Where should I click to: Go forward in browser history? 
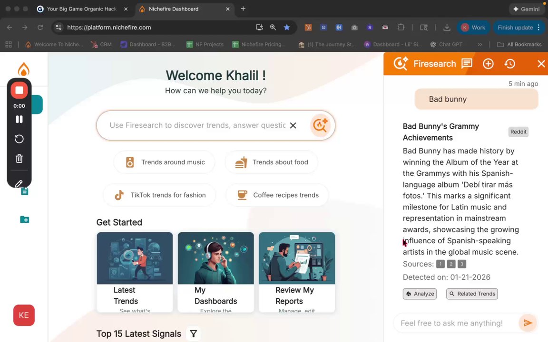pos(25,27)
